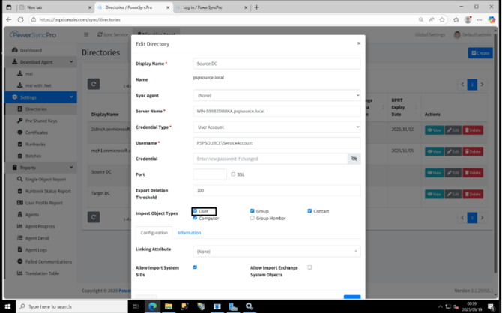
Task: Close the Edit Directory dialog
Action: click(359, 43)
